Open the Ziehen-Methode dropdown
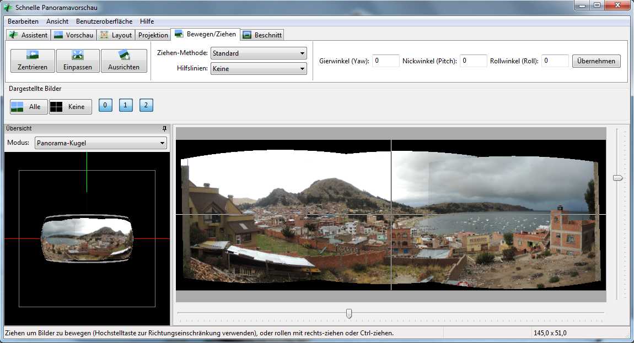 [259, 53]
